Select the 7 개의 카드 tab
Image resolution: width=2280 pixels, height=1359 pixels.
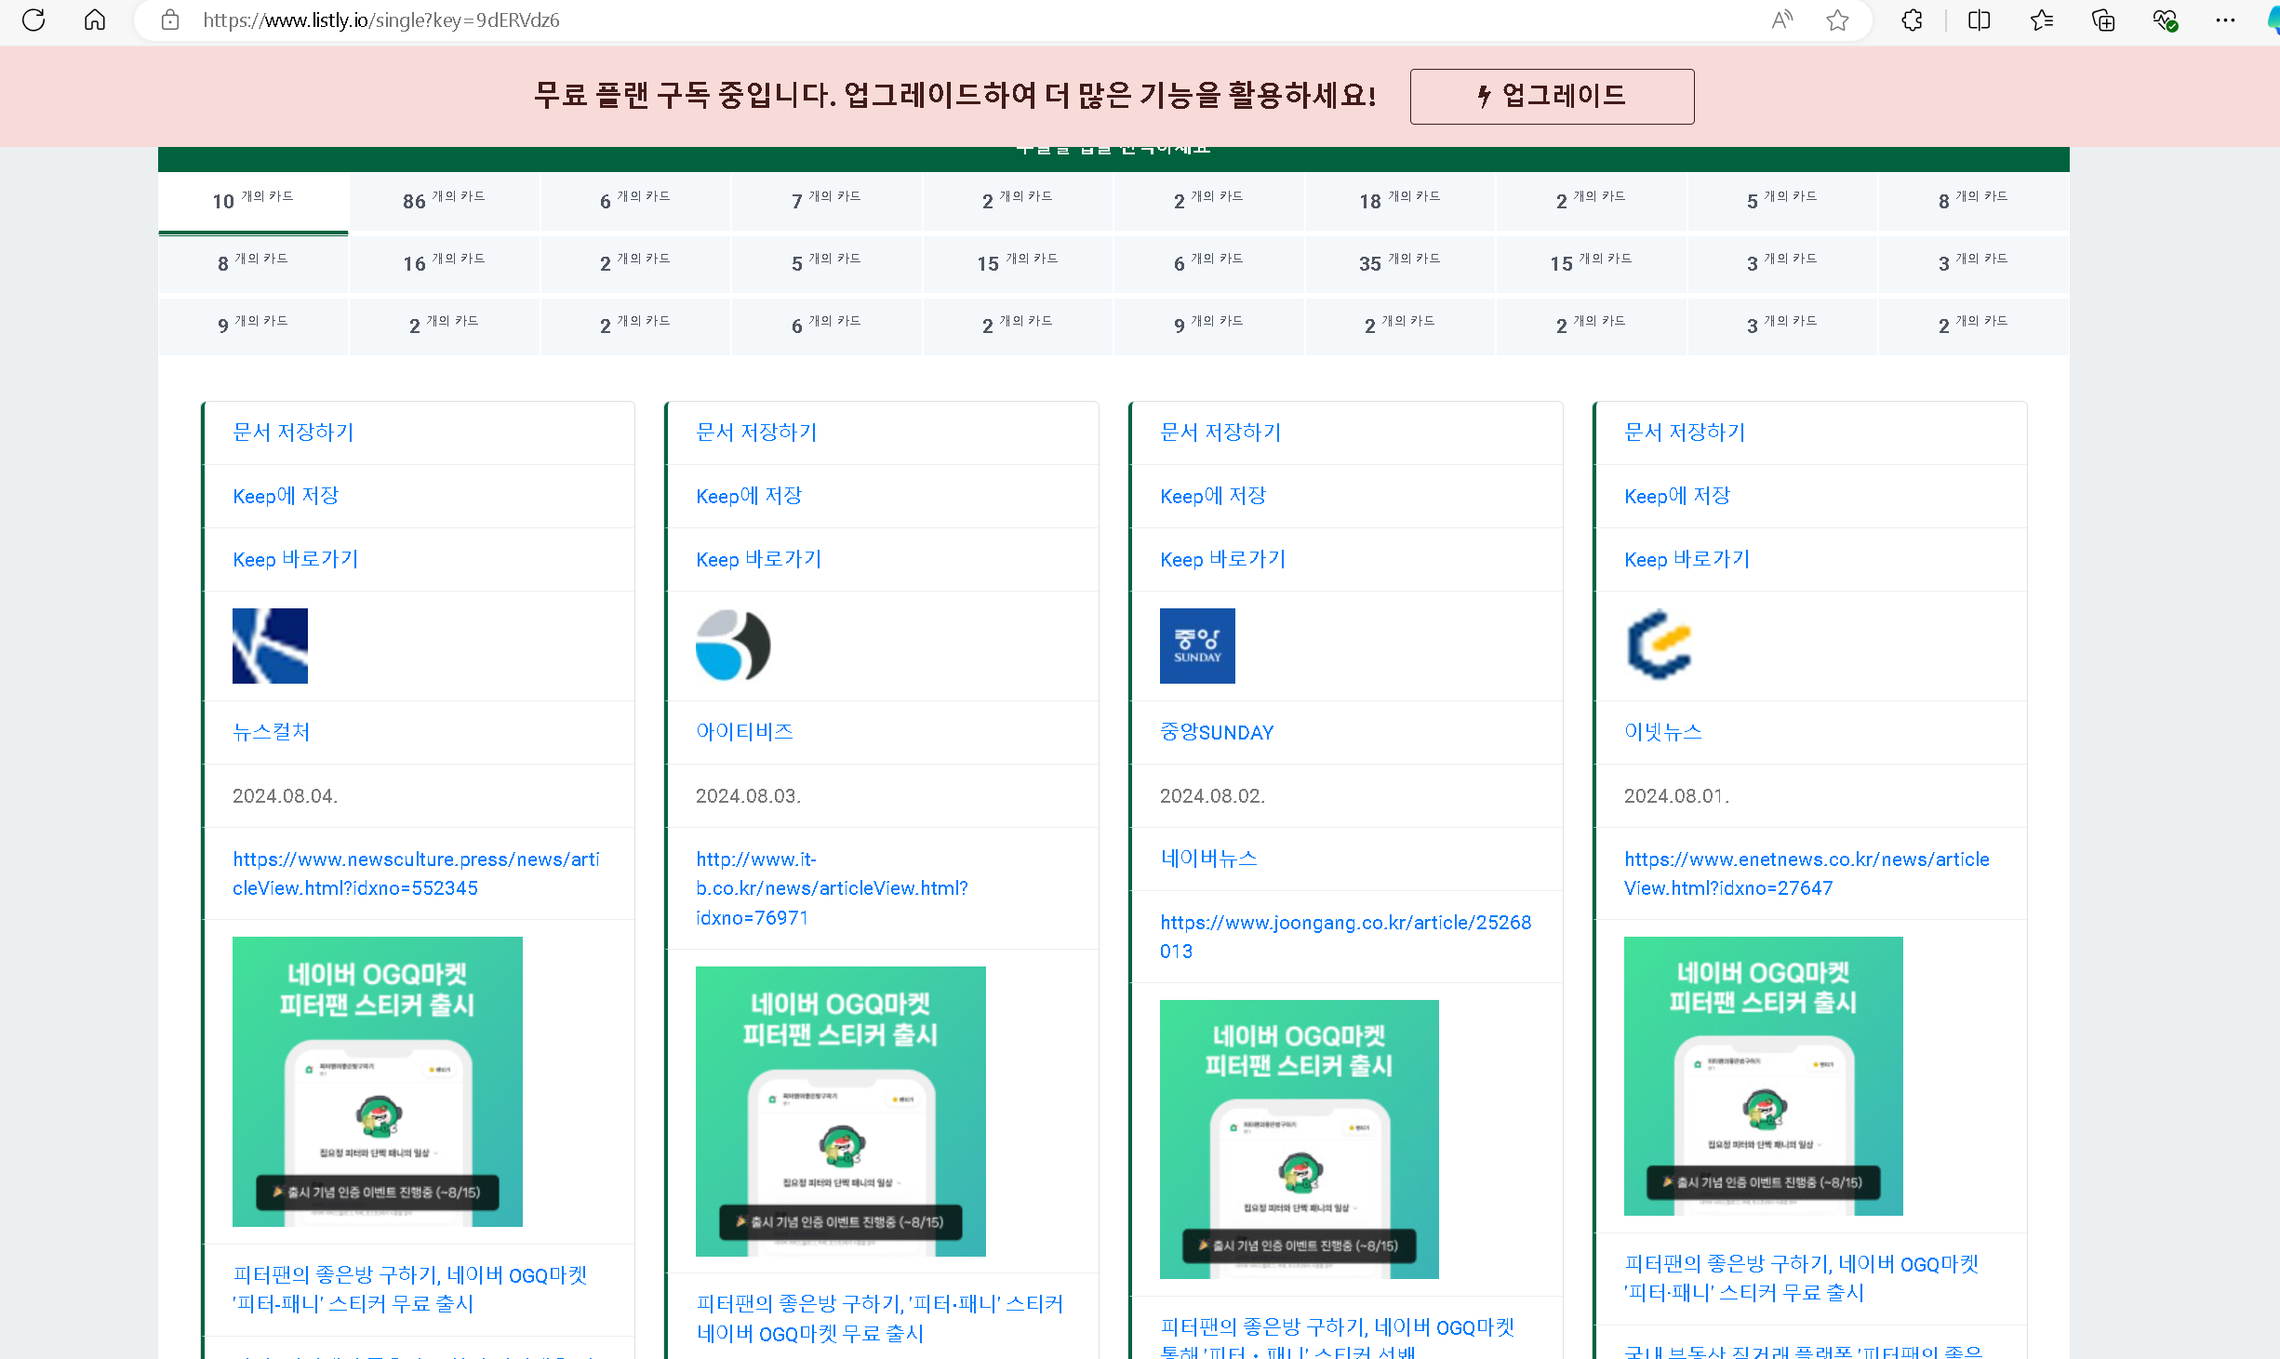coord(827,201)
